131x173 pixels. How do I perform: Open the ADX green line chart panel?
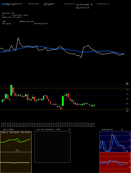(x=16, y=142)
